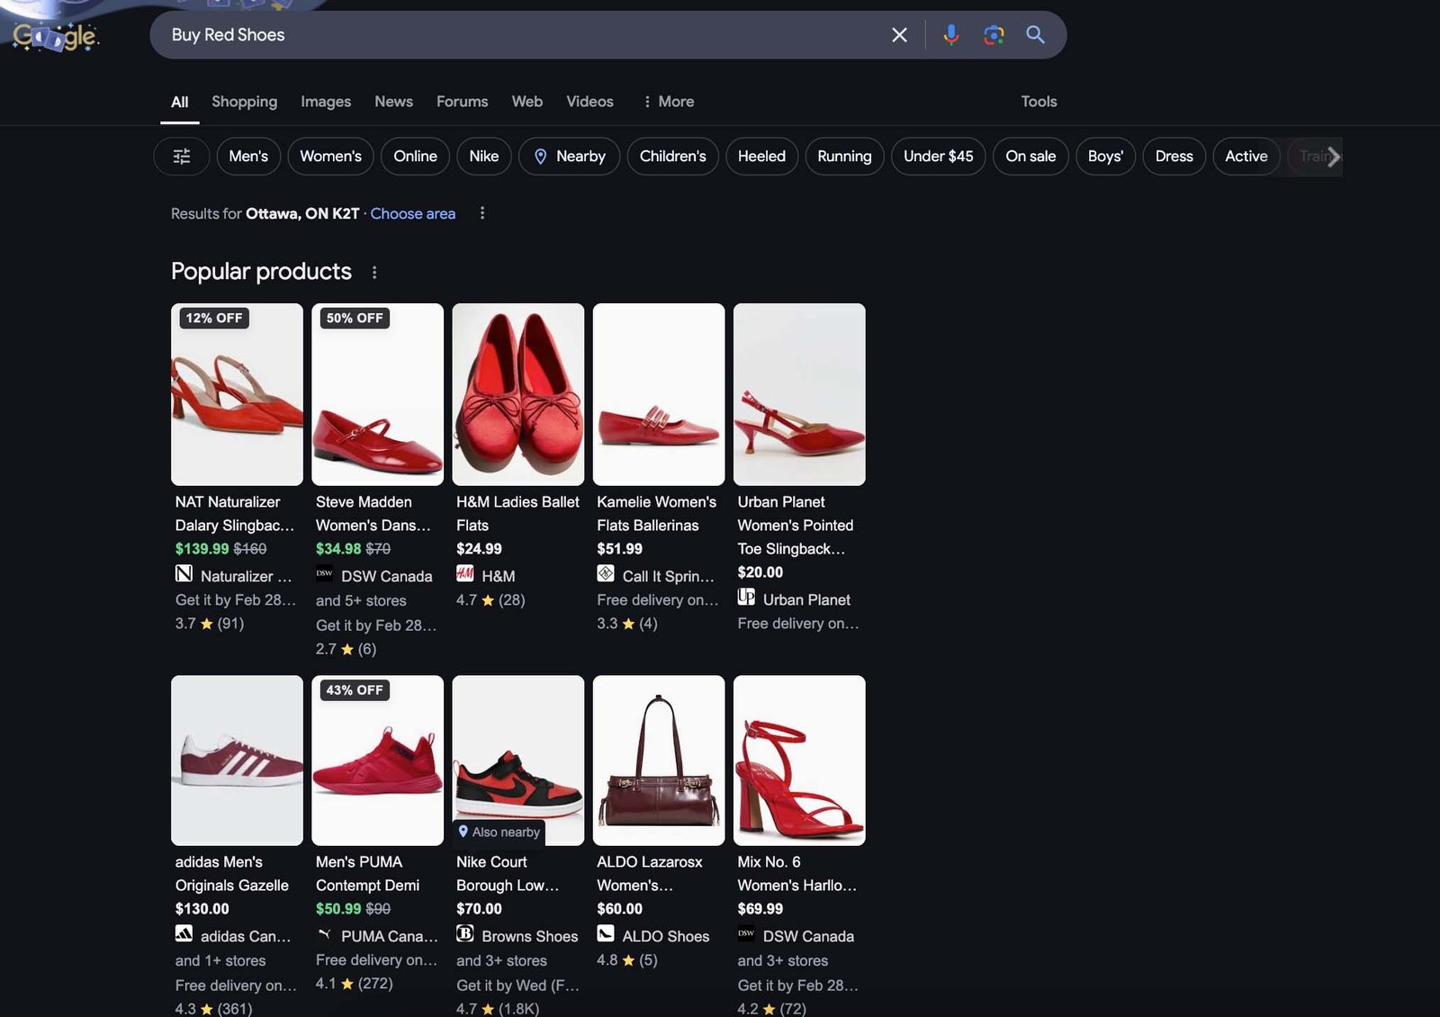1440x1017 pixels.
Task: Open the Tools options
Action: (x=1039, y=102)
